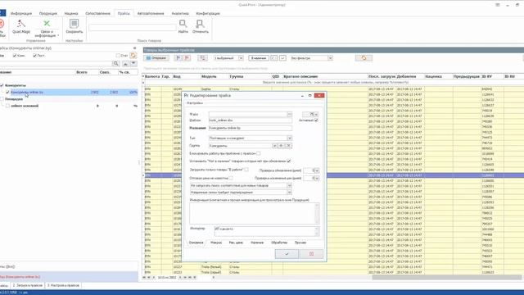Open the 'Тип' dropdown in dialog

[289, 138]
